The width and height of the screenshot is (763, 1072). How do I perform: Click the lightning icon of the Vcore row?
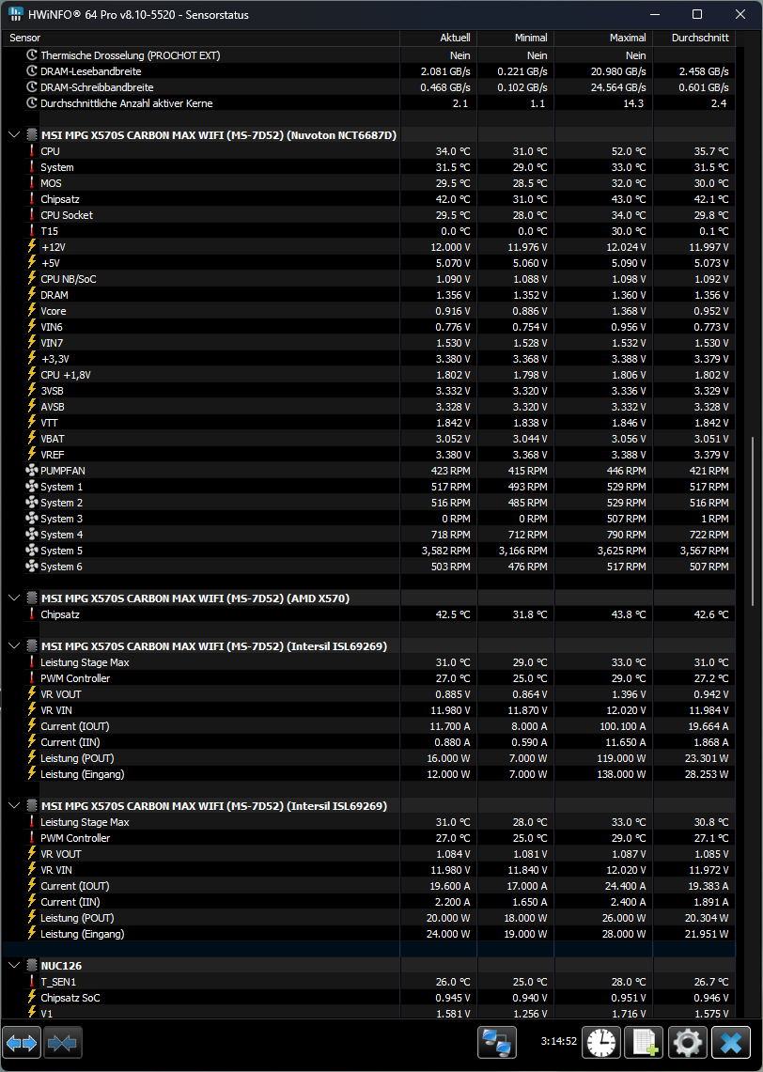31,311
